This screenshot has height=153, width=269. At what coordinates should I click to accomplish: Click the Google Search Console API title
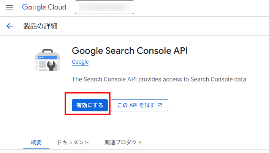pyautogui.click(x=130, y=51)
